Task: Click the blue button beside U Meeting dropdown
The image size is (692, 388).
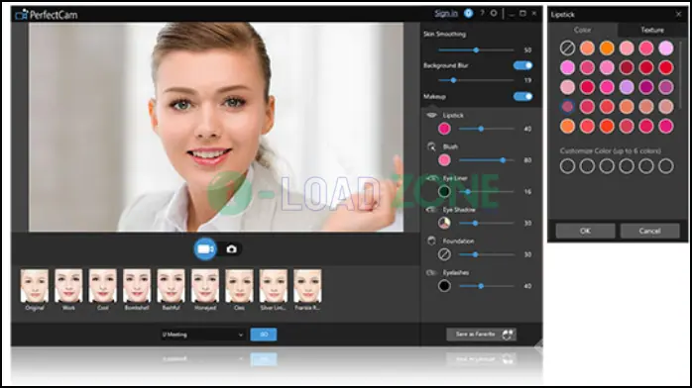Action: click(x=264, y=335)
